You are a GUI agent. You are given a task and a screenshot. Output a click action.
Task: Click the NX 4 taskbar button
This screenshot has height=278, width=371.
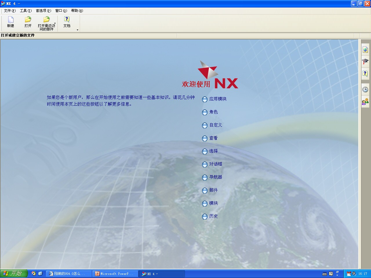pos(162,274)
